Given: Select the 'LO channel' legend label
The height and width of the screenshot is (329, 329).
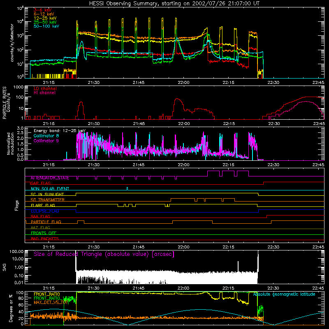Looking at the screenshot, I should (45, 88).
